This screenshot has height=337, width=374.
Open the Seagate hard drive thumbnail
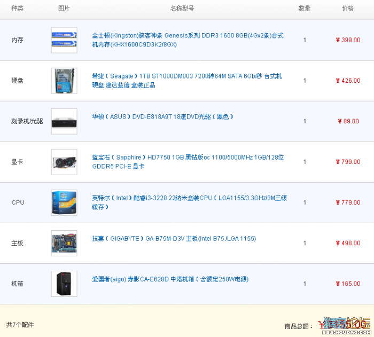tap(64, 81)
